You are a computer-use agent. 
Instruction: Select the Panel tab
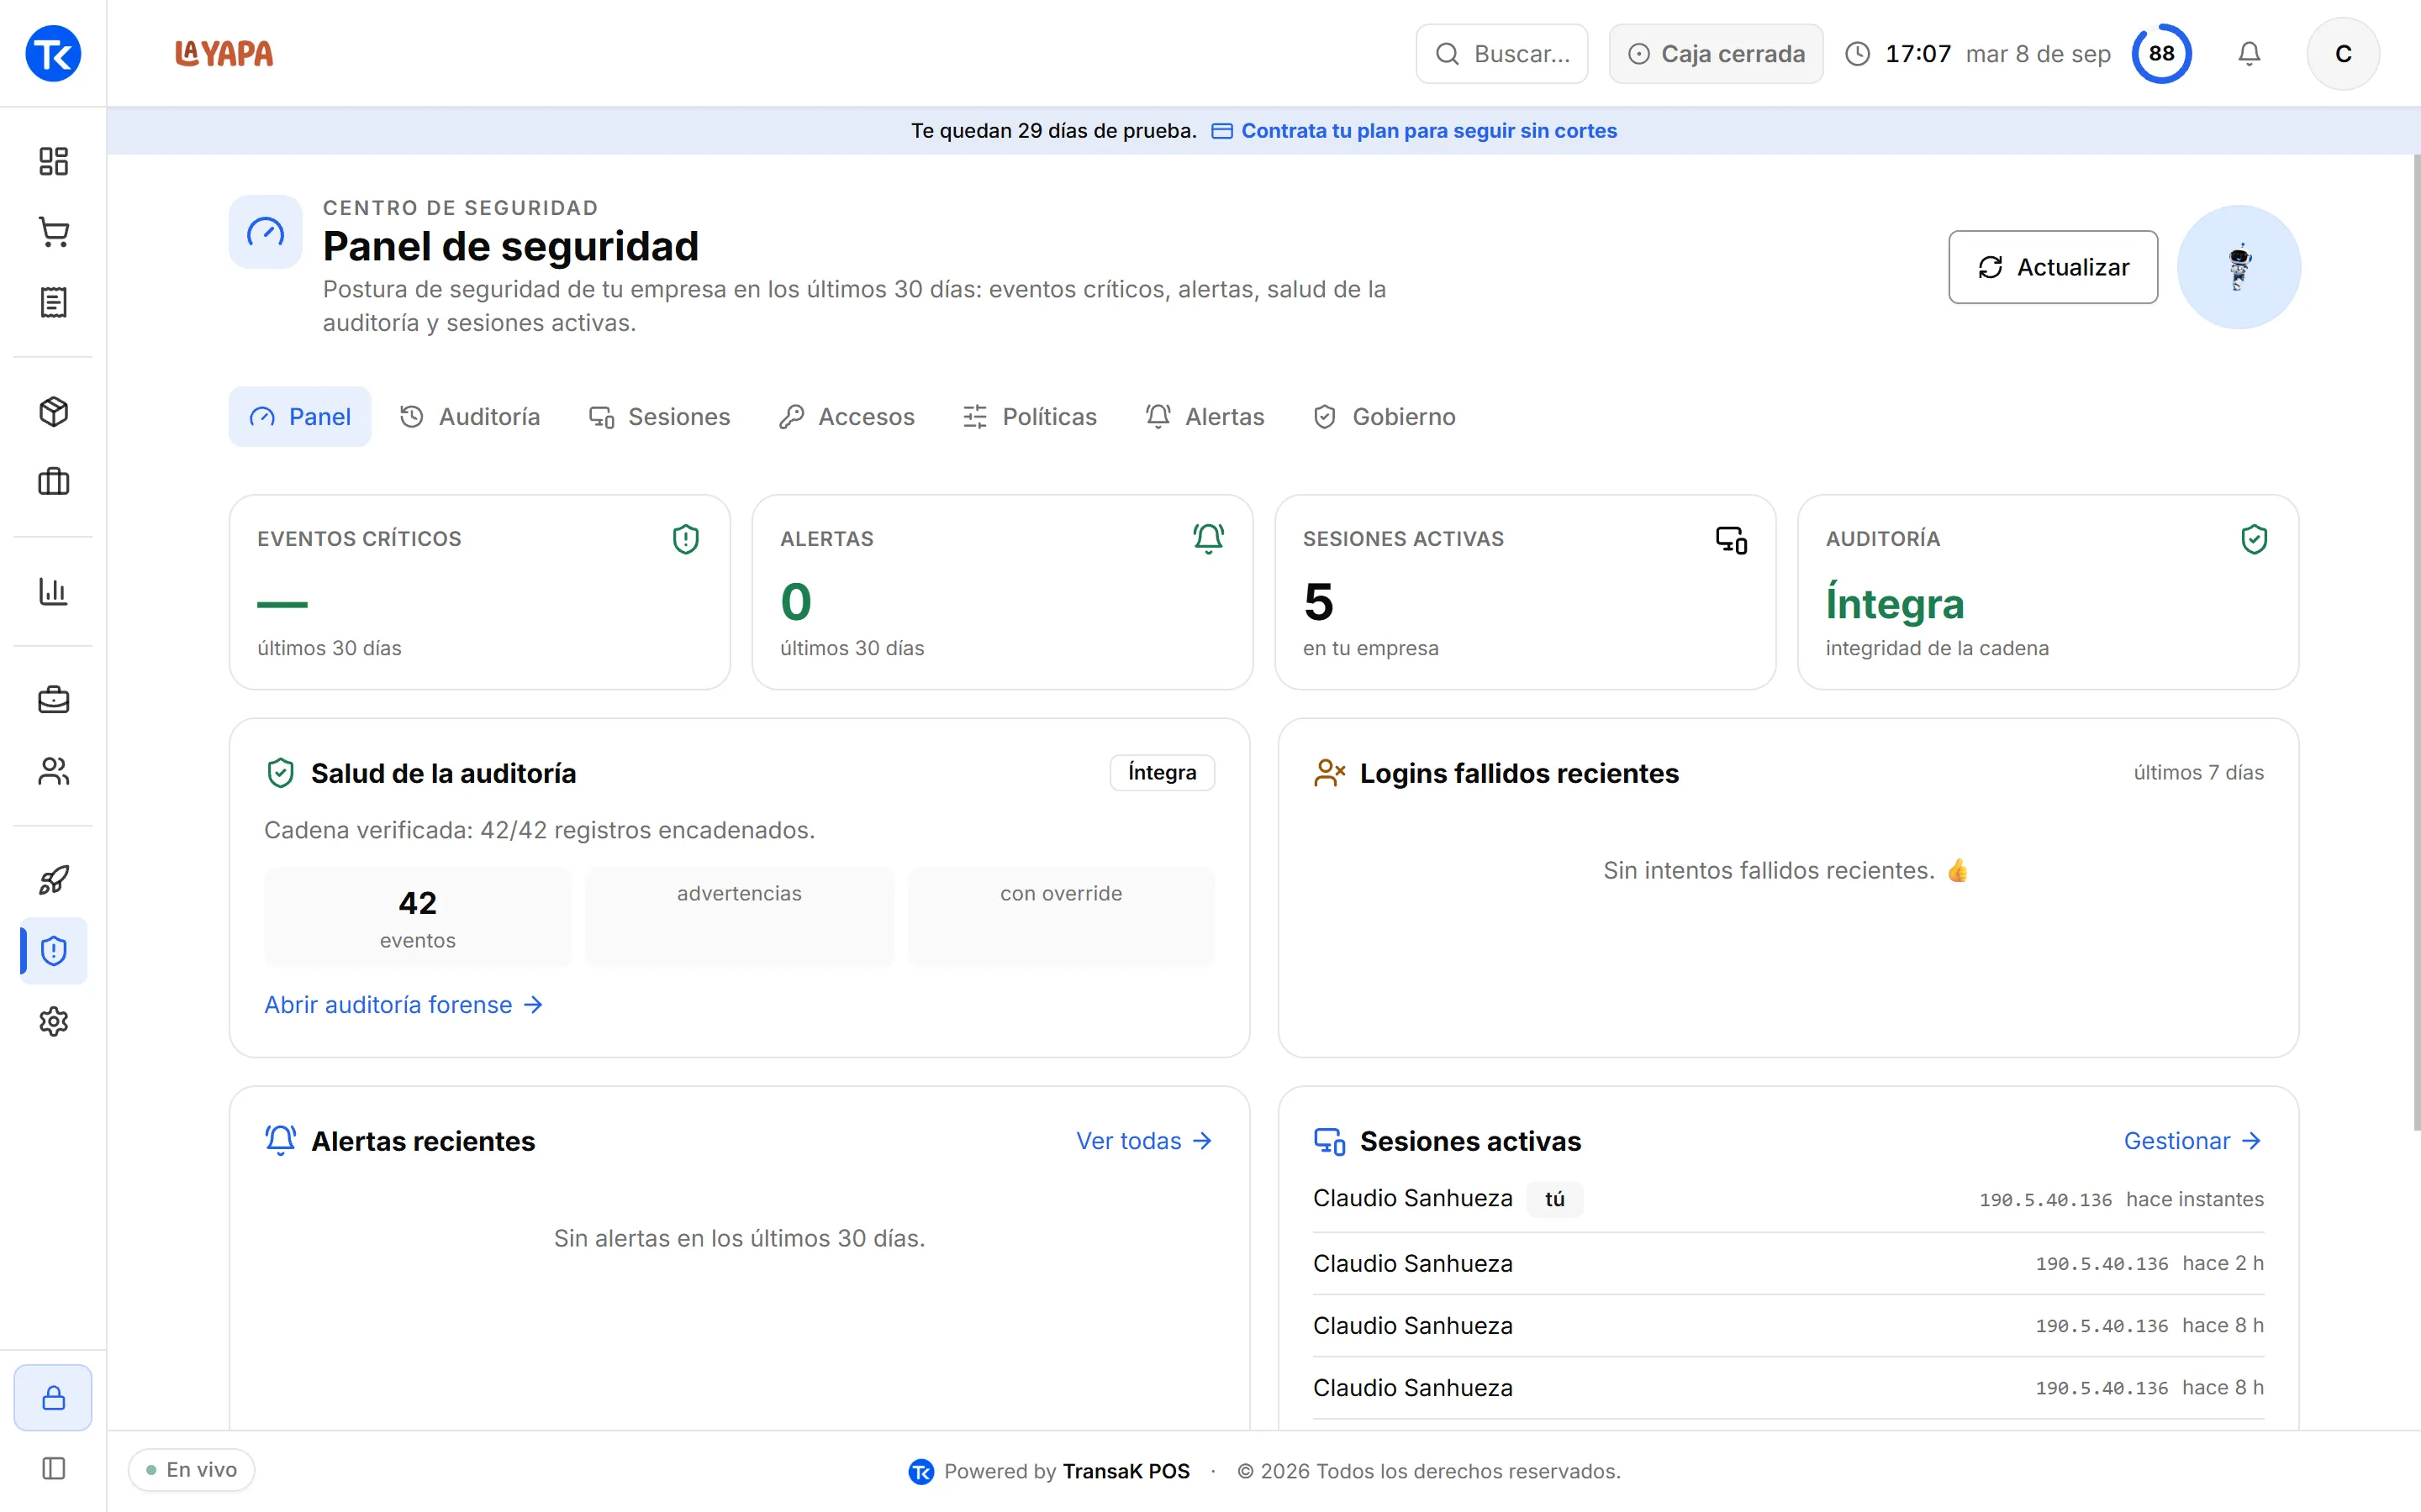pos(300,416)
